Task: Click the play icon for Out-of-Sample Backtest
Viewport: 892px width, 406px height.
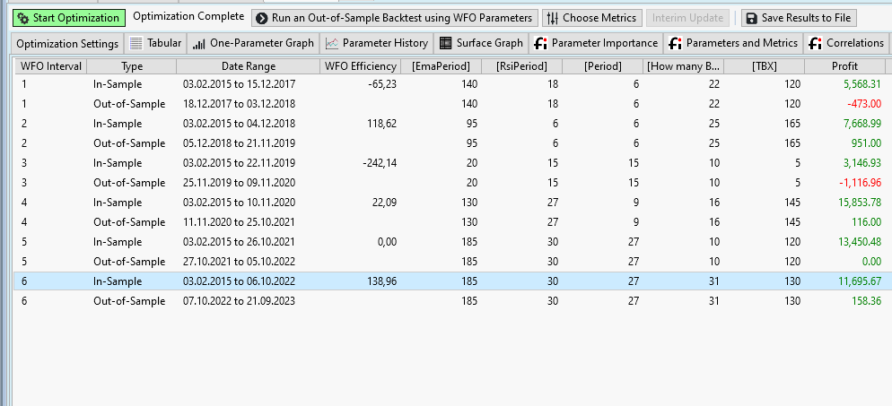Action: [262, 18]
